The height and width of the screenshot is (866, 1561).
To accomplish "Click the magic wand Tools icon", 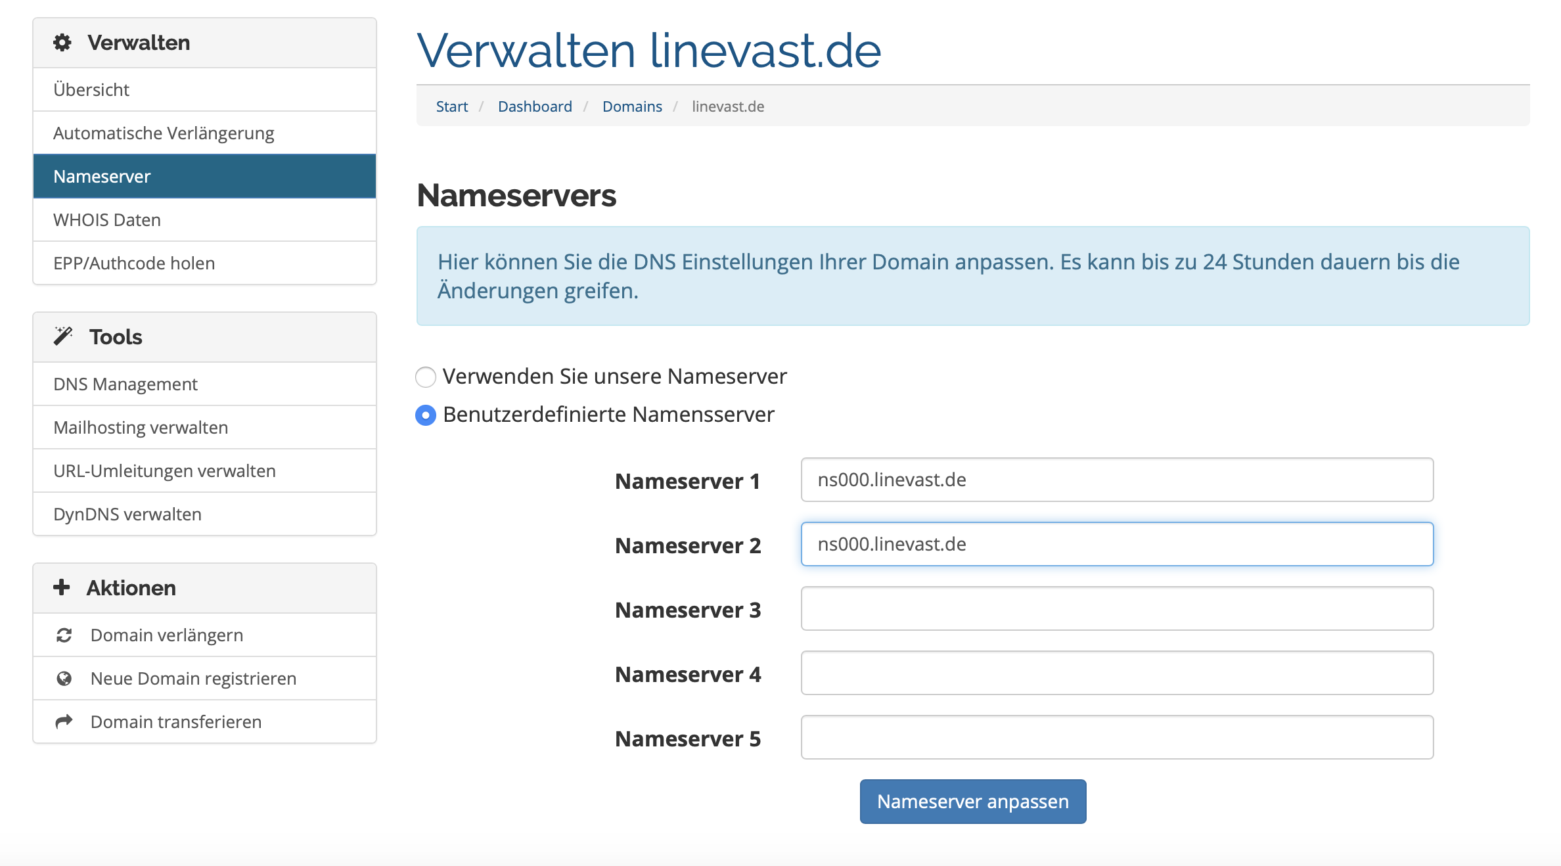I will tap(63, 336).
